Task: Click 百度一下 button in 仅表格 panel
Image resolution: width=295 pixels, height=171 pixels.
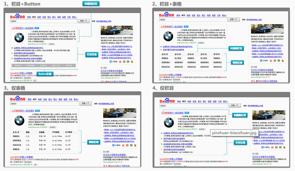Action: pos(86,103)
